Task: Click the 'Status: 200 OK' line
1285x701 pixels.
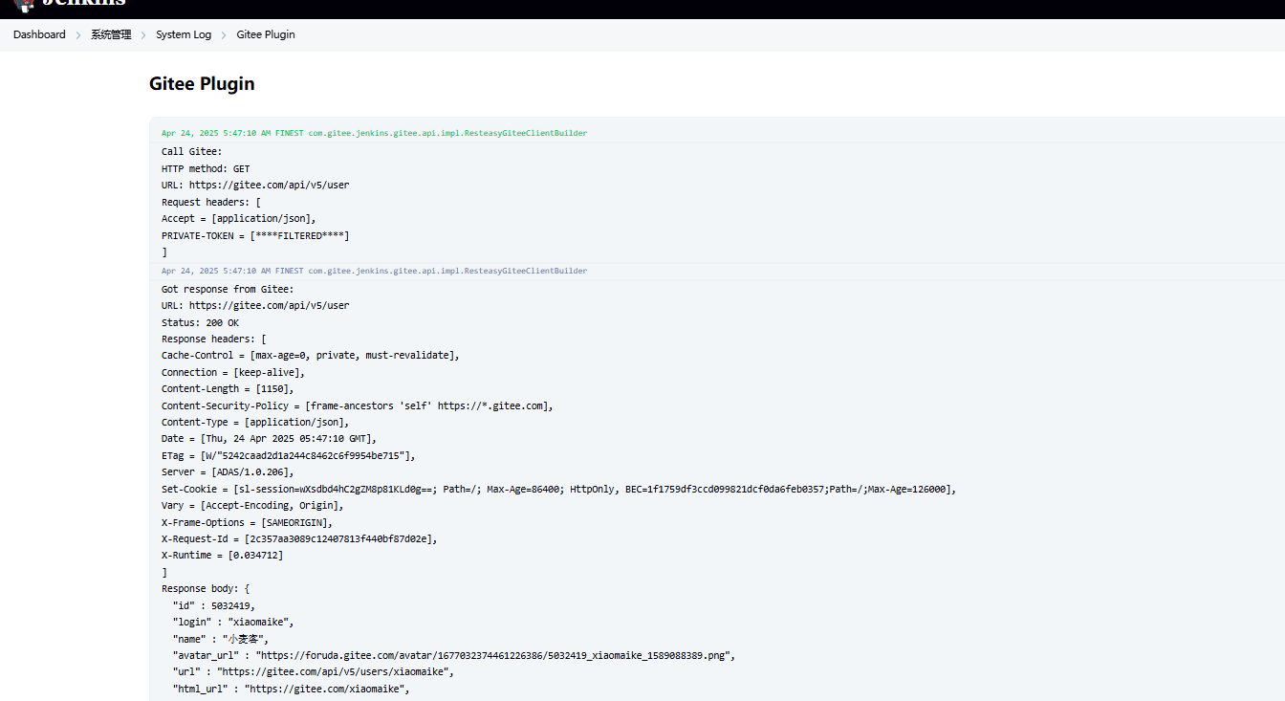Action: pos(200,322)
